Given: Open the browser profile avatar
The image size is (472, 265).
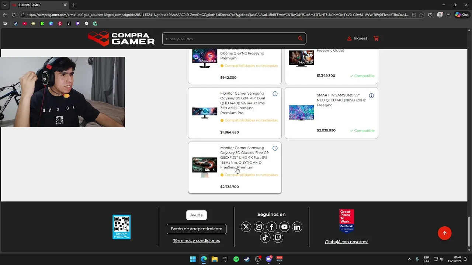Looking at the screenshot, I should click(x=440, y=15).
